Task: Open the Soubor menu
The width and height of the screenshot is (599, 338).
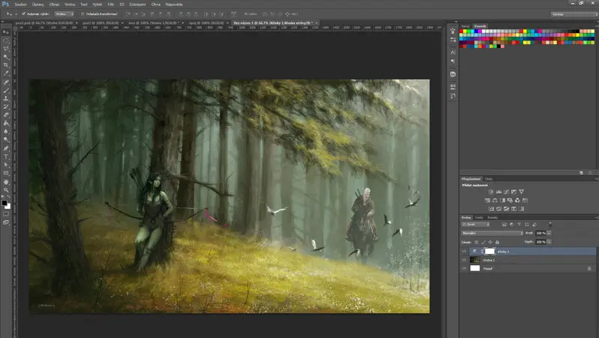Action: point(20,5)
